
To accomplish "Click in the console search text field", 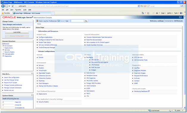I will [x=77, y=21].
